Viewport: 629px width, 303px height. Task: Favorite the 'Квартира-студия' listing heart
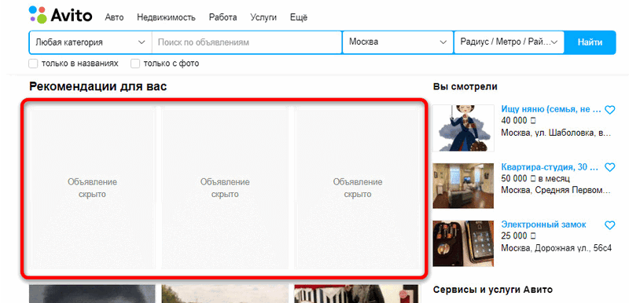[x=610, y=167]
